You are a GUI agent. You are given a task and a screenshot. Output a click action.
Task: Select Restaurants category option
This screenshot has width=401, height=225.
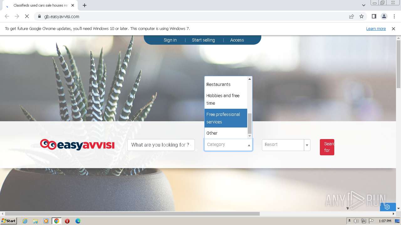(226, 84)
